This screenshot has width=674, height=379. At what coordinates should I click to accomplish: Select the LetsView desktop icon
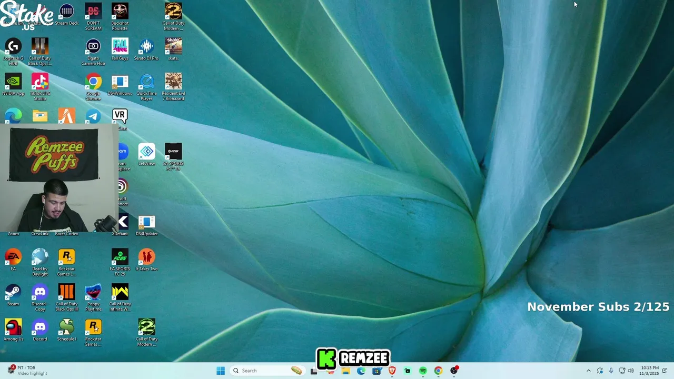click(146, 155)
